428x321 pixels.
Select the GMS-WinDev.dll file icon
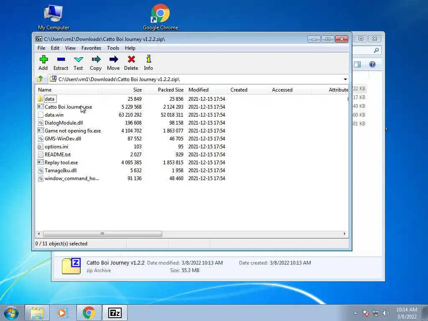click(41, 138)
